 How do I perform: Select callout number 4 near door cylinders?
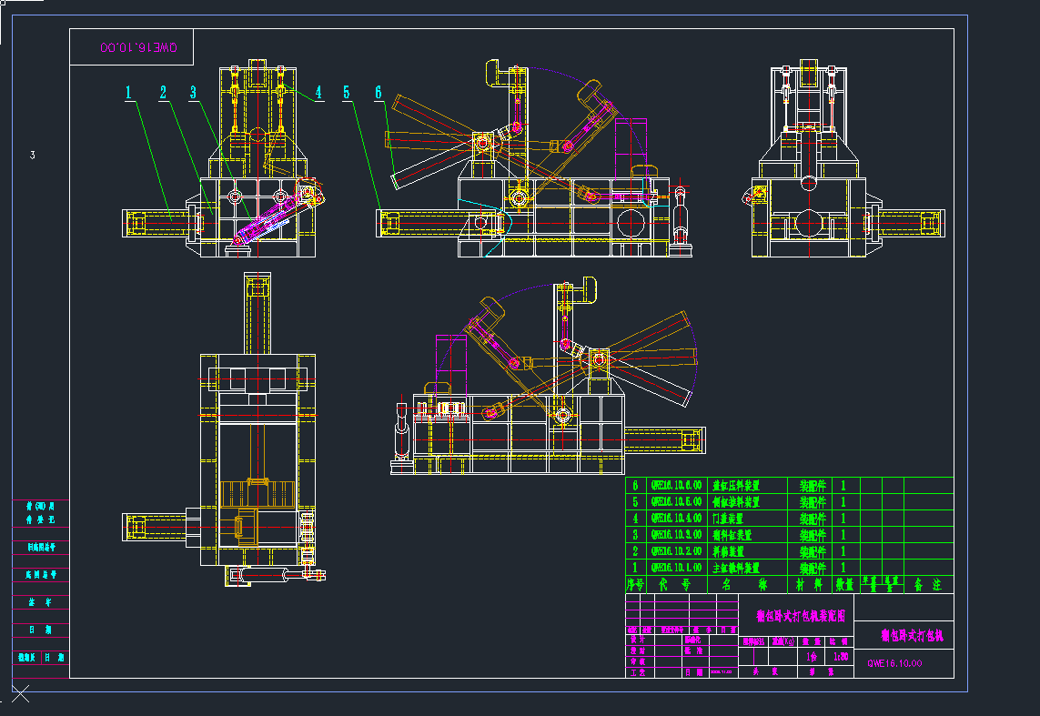pyautogui.click(x=318, y=92)
